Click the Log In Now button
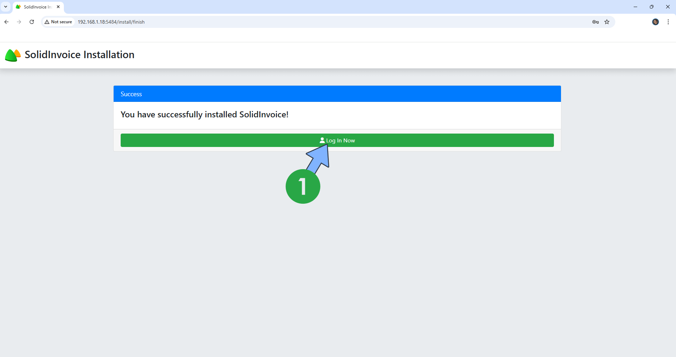 click(x=337, y=140)
